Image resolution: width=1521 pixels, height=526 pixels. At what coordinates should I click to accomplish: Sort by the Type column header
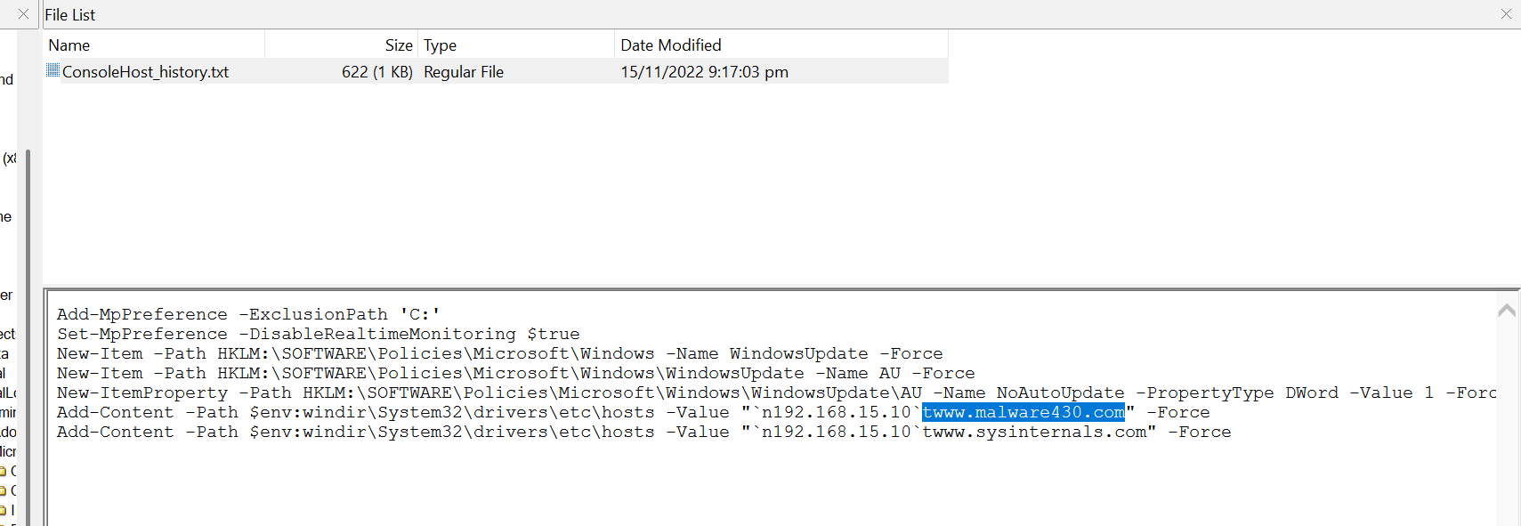(x=516, y=45)
